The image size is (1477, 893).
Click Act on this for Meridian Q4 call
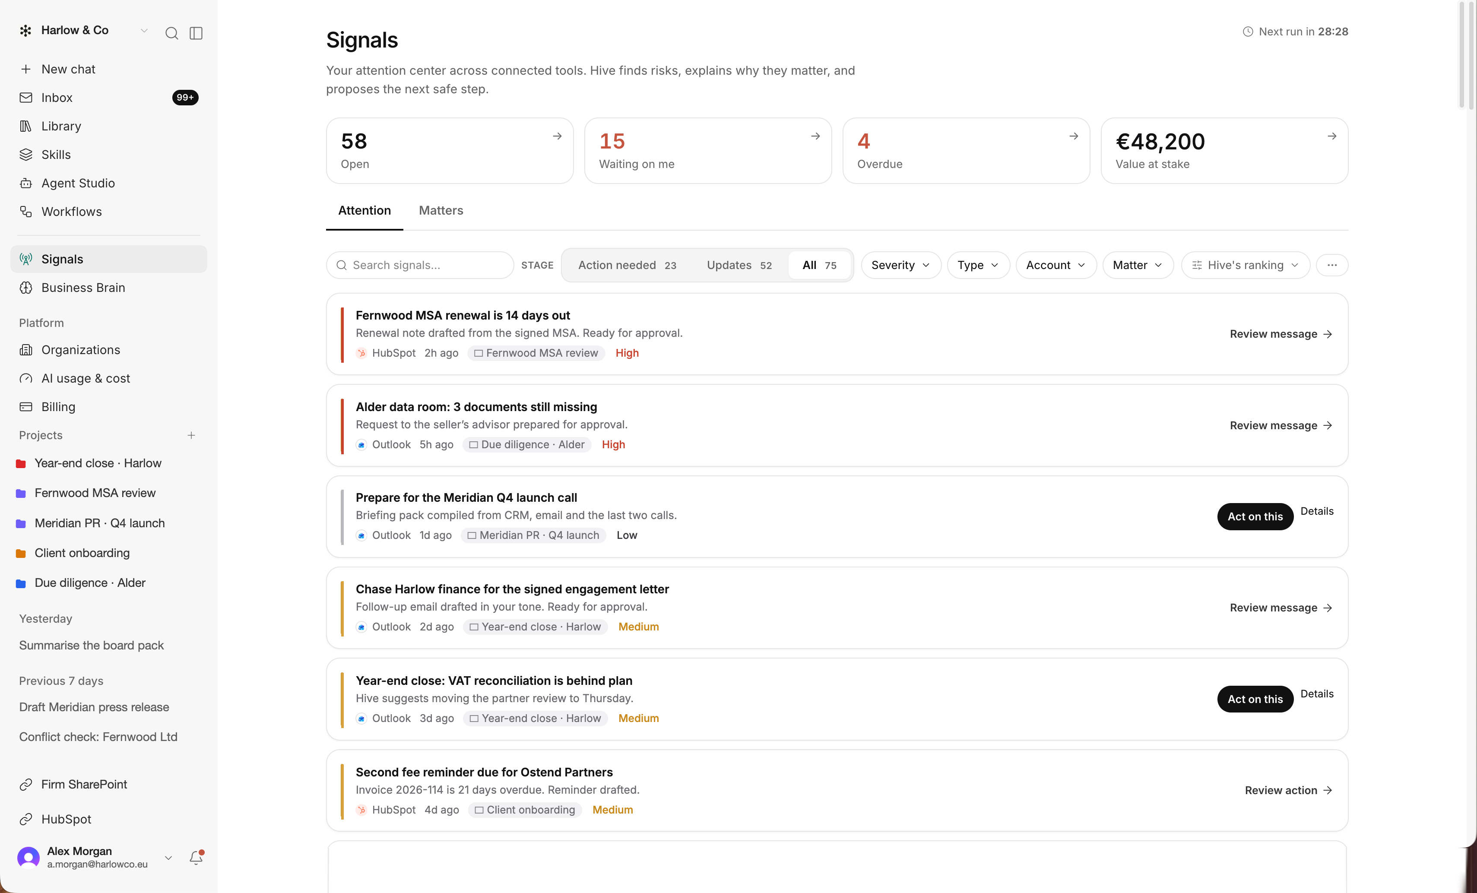pos(1255,516)
